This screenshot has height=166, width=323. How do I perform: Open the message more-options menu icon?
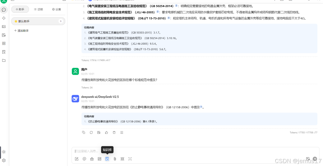pyautogui.click(x=122, y=133)
